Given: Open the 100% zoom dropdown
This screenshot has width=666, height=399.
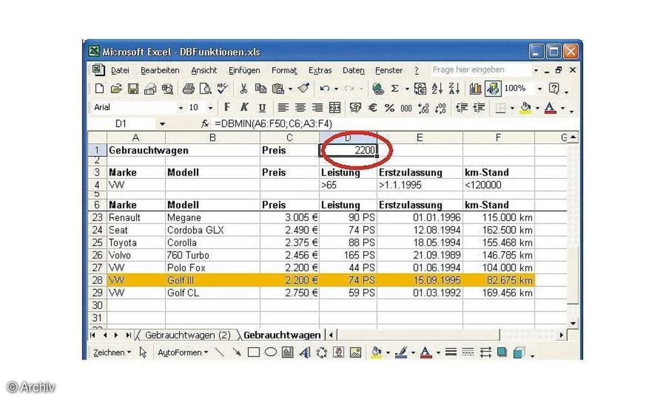Looking at the screenshot, I should tap(539, 89).
